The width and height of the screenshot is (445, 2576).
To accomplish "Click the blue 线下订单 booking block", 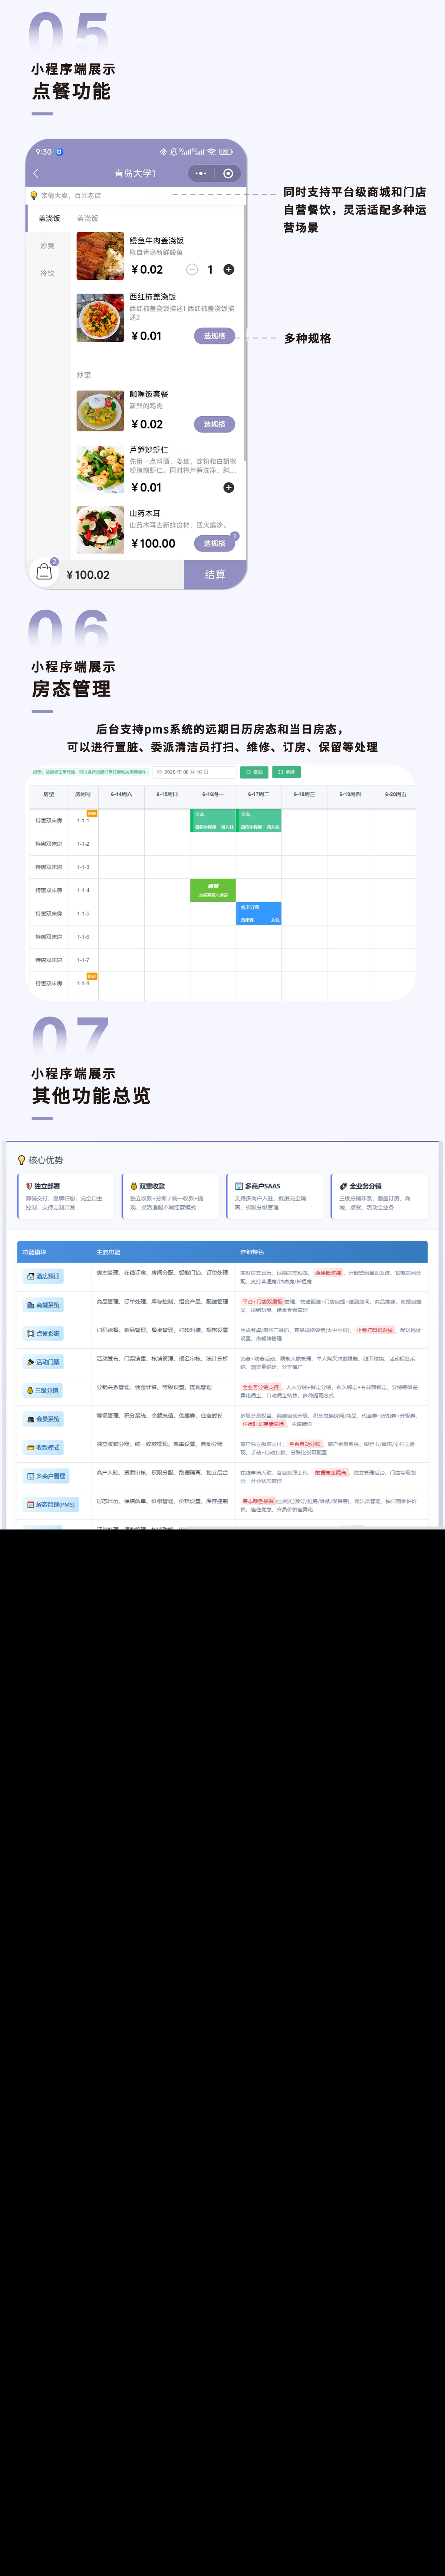I will tap(259, 913).
